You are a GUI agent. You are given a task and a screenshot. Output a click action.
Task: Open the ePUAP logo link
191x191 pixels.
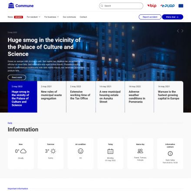coord(168,6)
